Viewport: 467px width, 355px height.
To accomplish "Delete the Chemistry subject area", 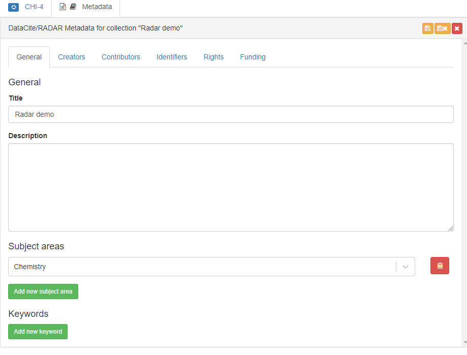I will point(440,266).
